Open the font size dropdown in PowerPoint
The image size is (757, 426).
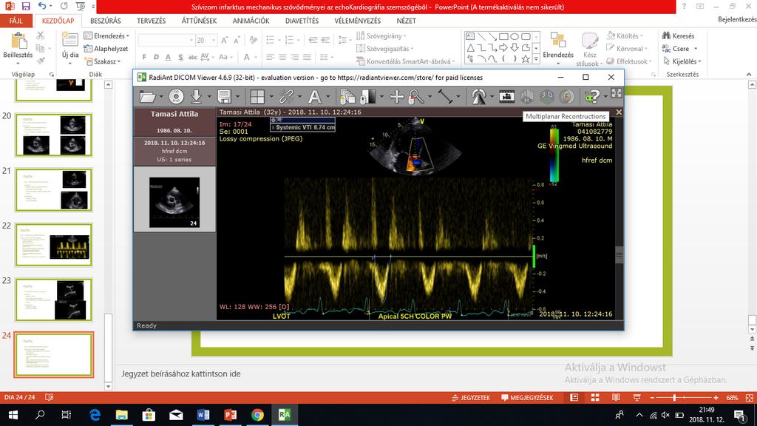click(214, 40)
